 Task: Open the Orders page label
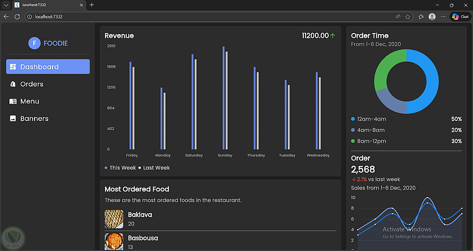click(x=32, y=84)
